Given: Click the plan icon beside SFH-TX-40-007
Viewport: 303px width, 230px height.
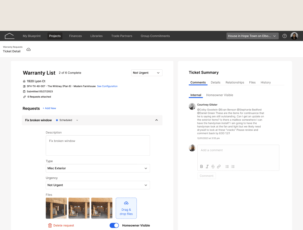Looking at the screenshot, I should click(x=24, y=86).
